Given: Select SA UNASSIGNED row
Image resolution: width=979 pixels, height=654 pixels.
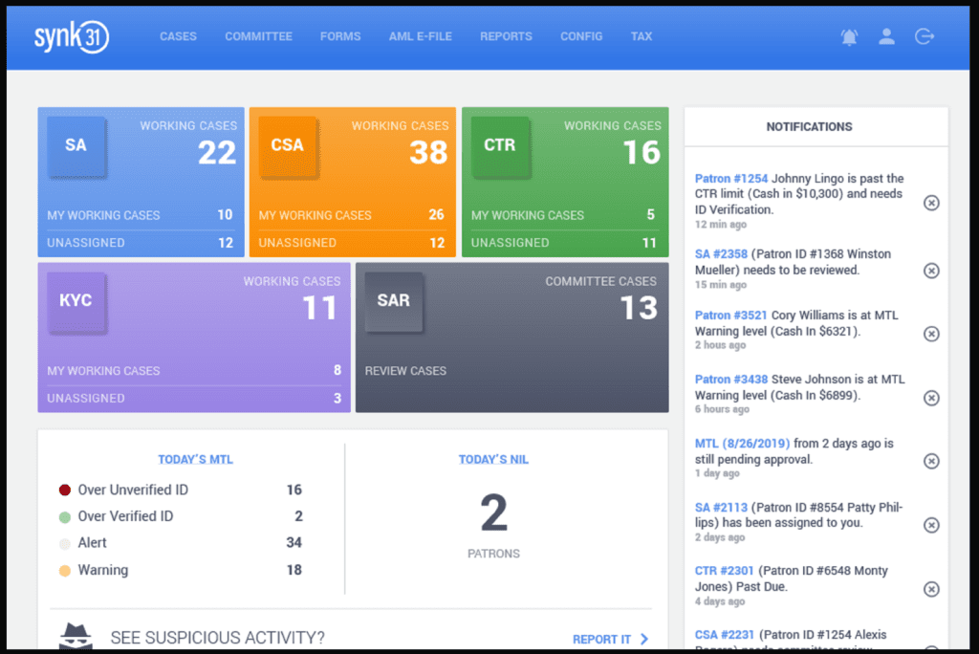Looking at the screenshot, I should tap(141, 243).
